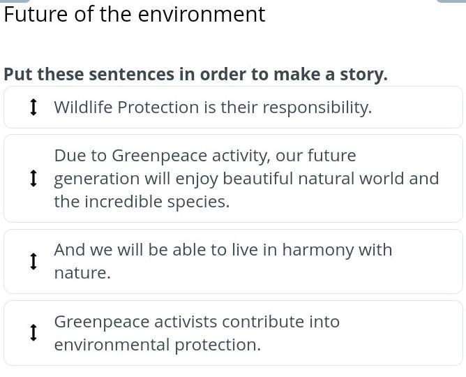This screenshot has width=466, height=377.
Task: Click the line 'Due to Greenpeace activity, our future'
Action: pos(205,155)
